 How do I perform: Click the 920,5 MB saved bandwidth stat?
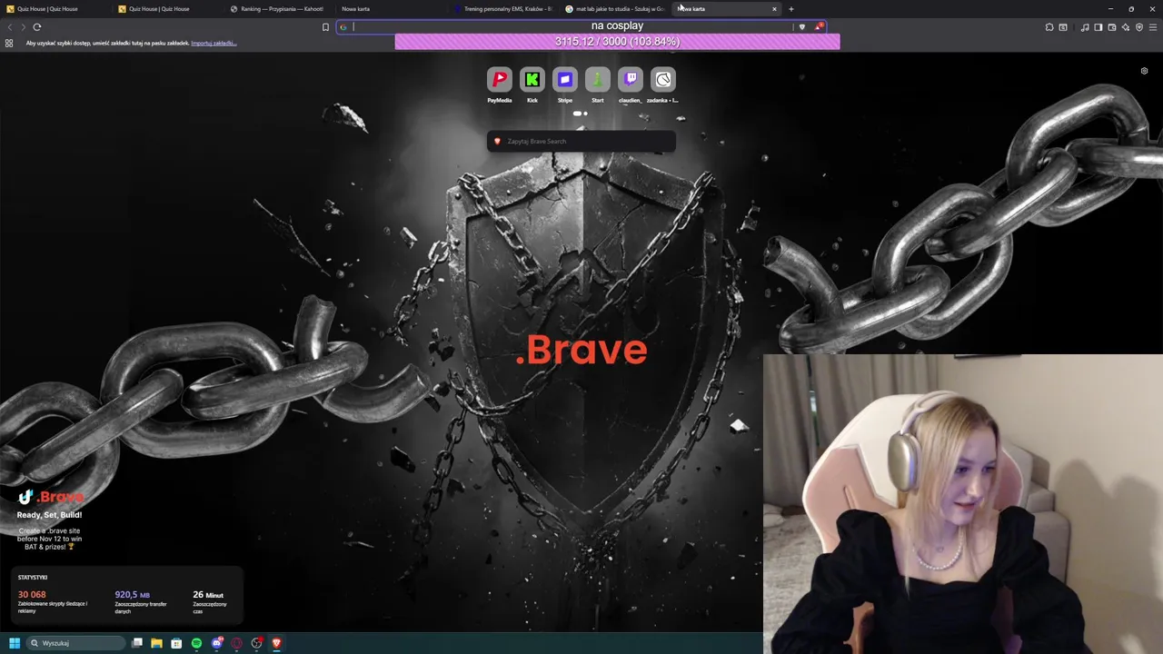(x=133, y=595)
